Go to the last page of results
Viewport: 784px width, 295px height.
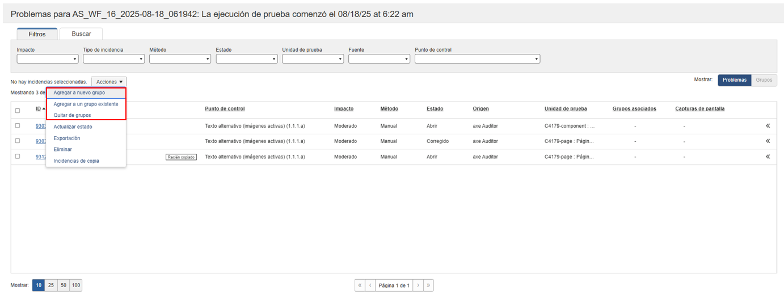pos(428,285)
